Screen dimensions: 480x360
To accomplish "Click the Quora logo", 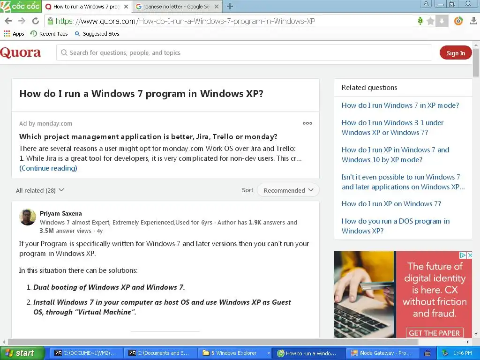I will [21, 52].
